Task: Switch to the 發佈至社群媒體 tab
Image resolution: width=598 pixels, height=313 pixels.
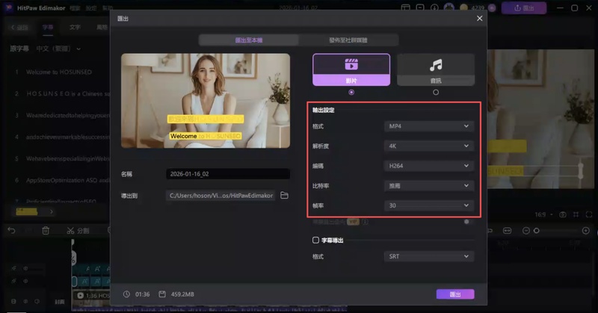Action: pos(348,40)
